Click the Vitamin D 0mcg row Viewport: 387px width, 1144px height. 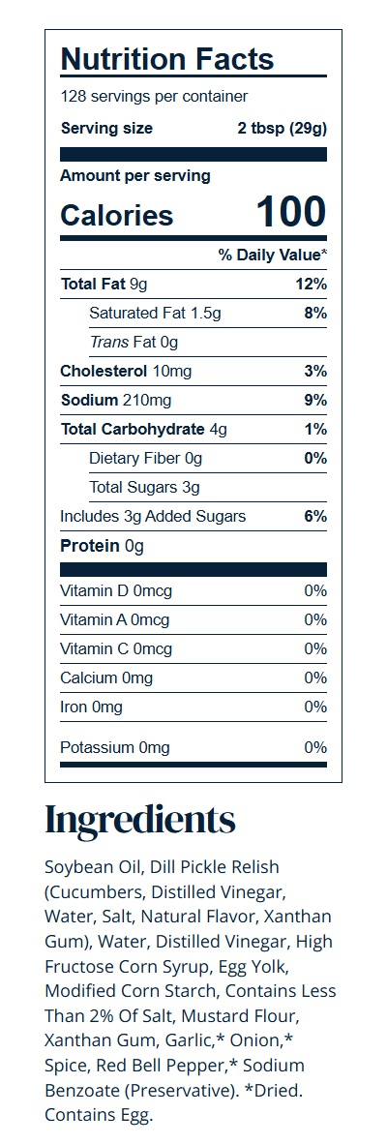click(193, 591)
